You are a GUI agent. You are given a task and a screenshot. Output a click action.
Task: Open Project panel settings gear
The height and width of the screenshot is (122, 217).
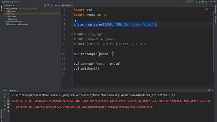pyautogui.click(x=56, y=5)
